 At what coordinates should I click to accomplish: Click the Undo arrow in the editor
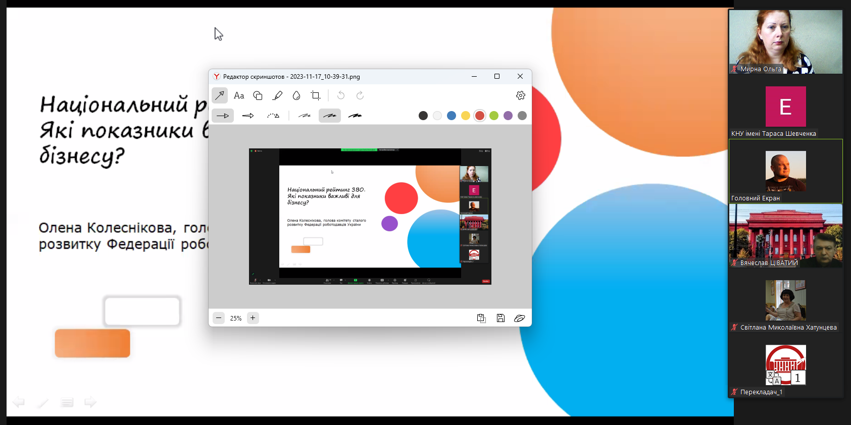[x=341, y=95]
